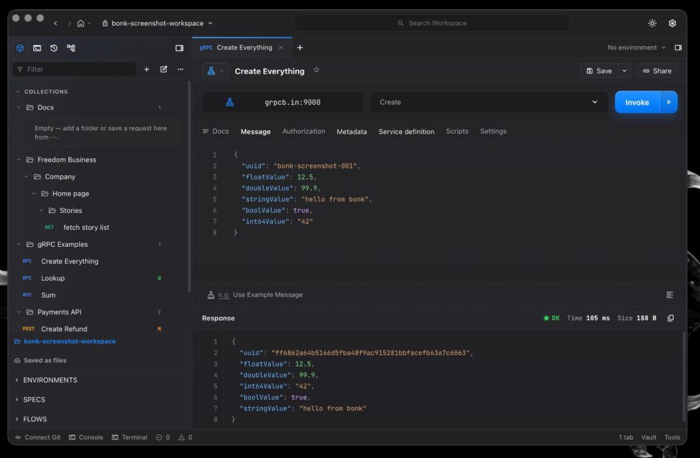Click the Share button
Image resolution: width=700 pixels, height=458 pixels.
tap(657, 71)
